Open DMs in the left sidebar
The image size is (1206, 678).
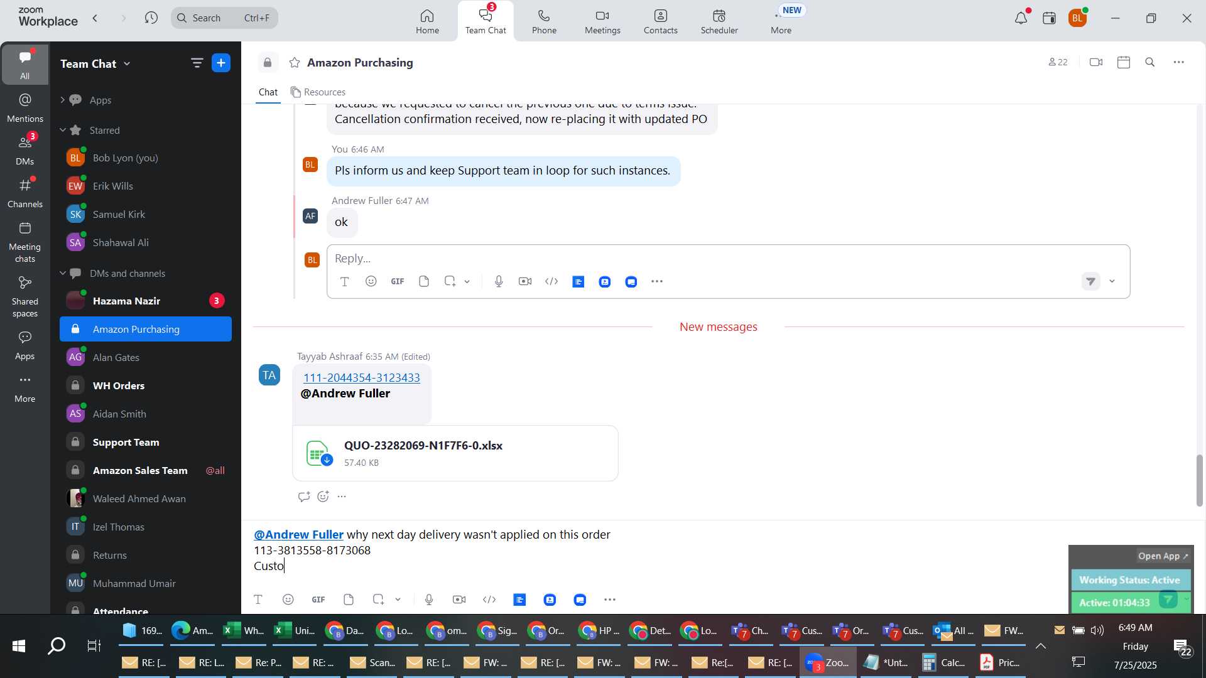pos(24,150)
